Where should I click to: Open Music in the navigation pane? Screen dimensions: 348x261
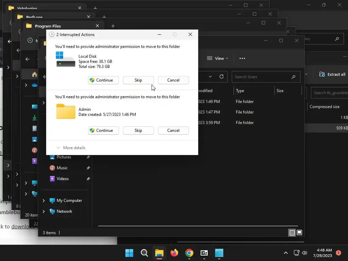point(62,168)
